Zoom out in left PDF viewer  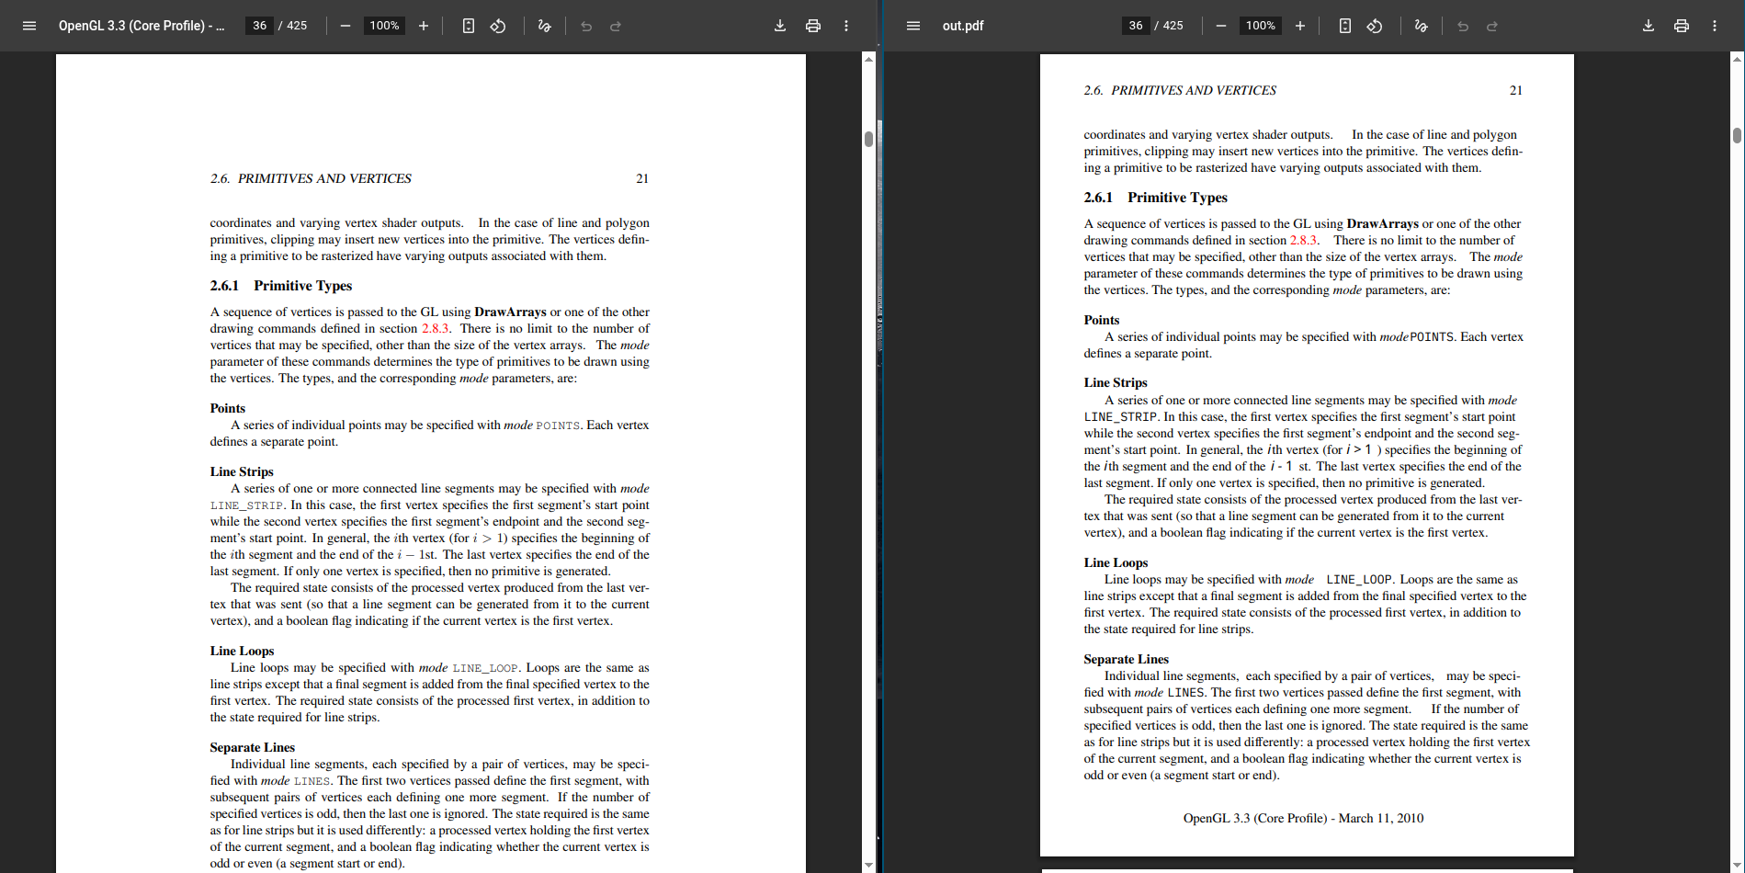pyautogui.click(x=346, y=26)
